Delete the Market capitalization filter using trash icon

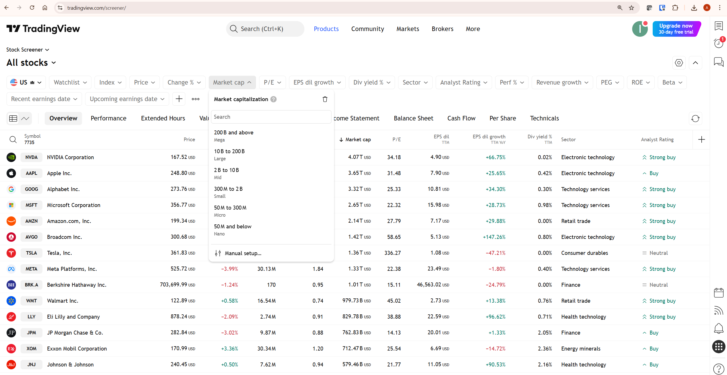click(x=325, y=99)
